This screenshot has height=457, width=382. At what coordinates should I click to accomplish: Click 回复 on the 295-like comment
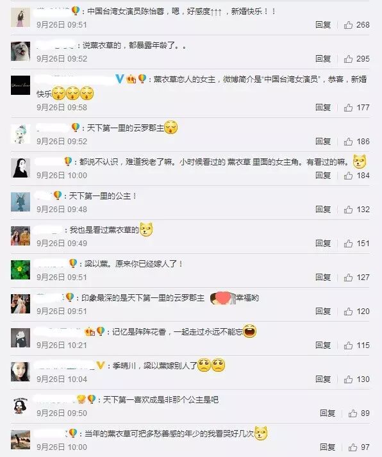coord(323,59)
